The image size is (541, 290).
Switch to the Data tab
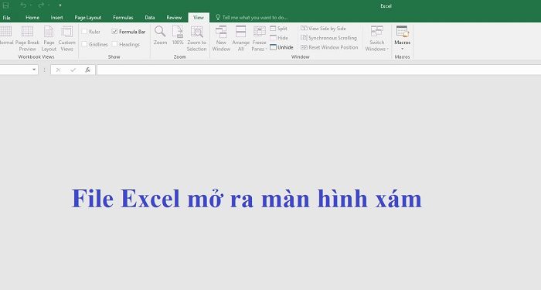click(x=150, y=18)
